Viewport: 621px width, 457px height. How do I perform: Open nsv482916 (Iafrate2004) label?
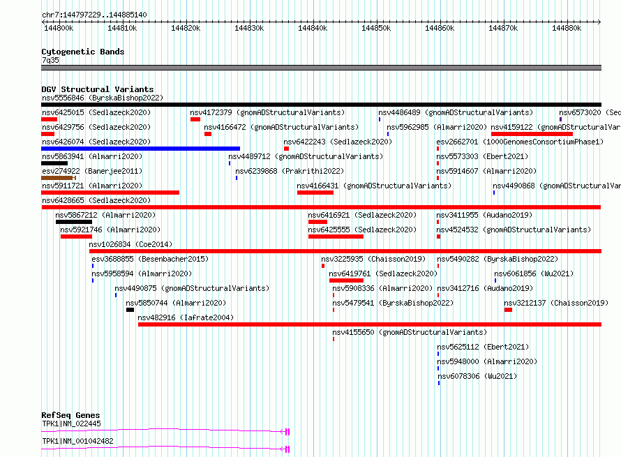point(186,317)
